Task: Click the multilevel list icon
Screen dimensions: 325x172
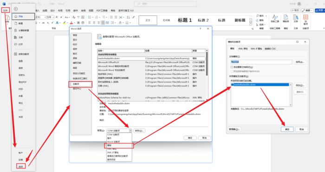Action: tap(104, 17)
